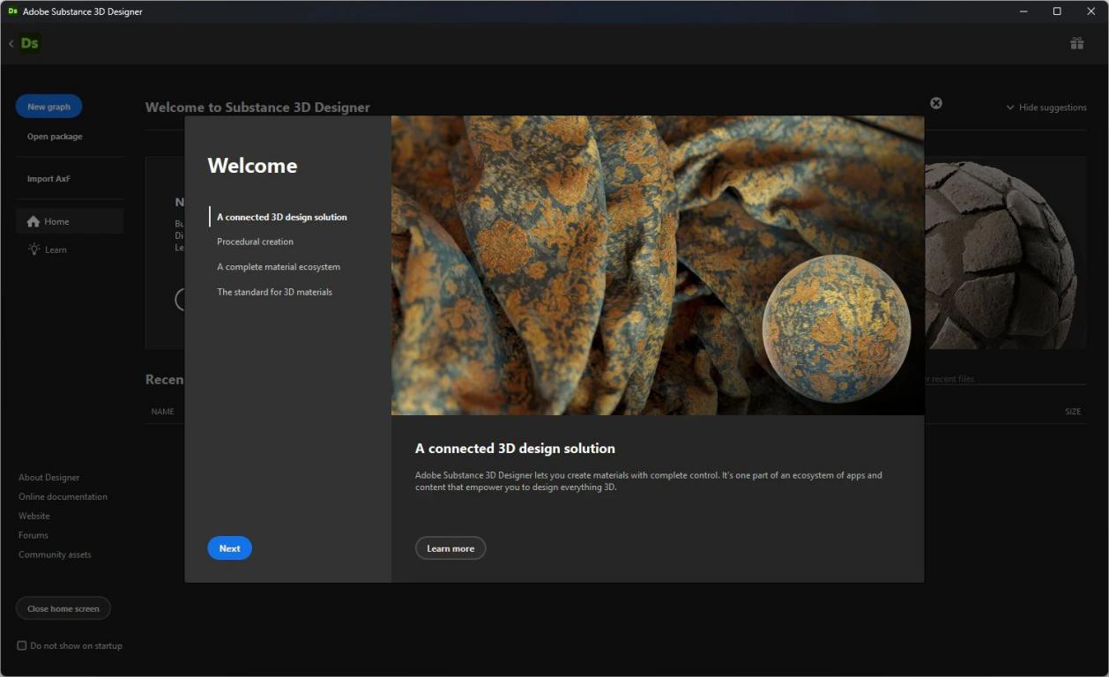This screenshot has height=677, width=1109.
Task: Collapse the Hide suggestions chevron
Action: pos(1010,108)
